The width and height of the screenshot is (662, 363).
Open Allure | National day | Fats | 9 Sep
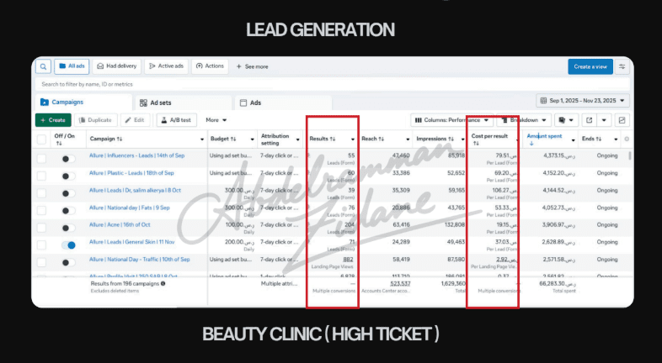pyautogui.click(x=129, y=208)
